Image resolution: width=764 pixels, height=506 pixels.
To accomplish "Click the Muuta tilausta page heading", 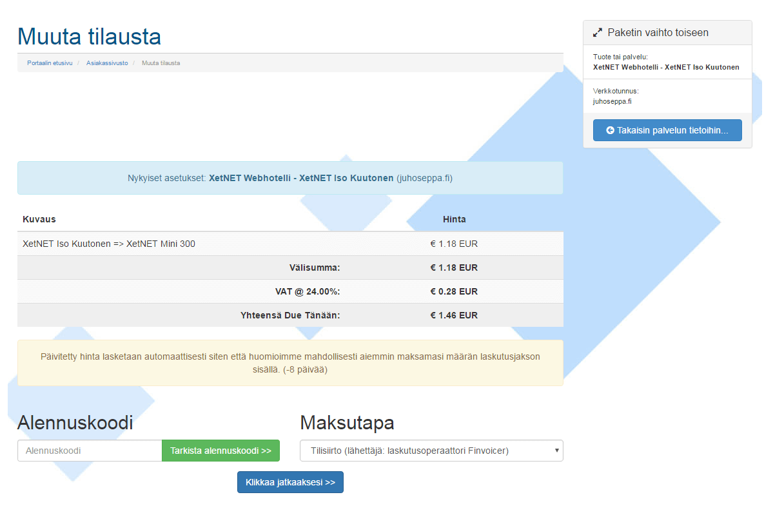I will (x=89, y=36).
